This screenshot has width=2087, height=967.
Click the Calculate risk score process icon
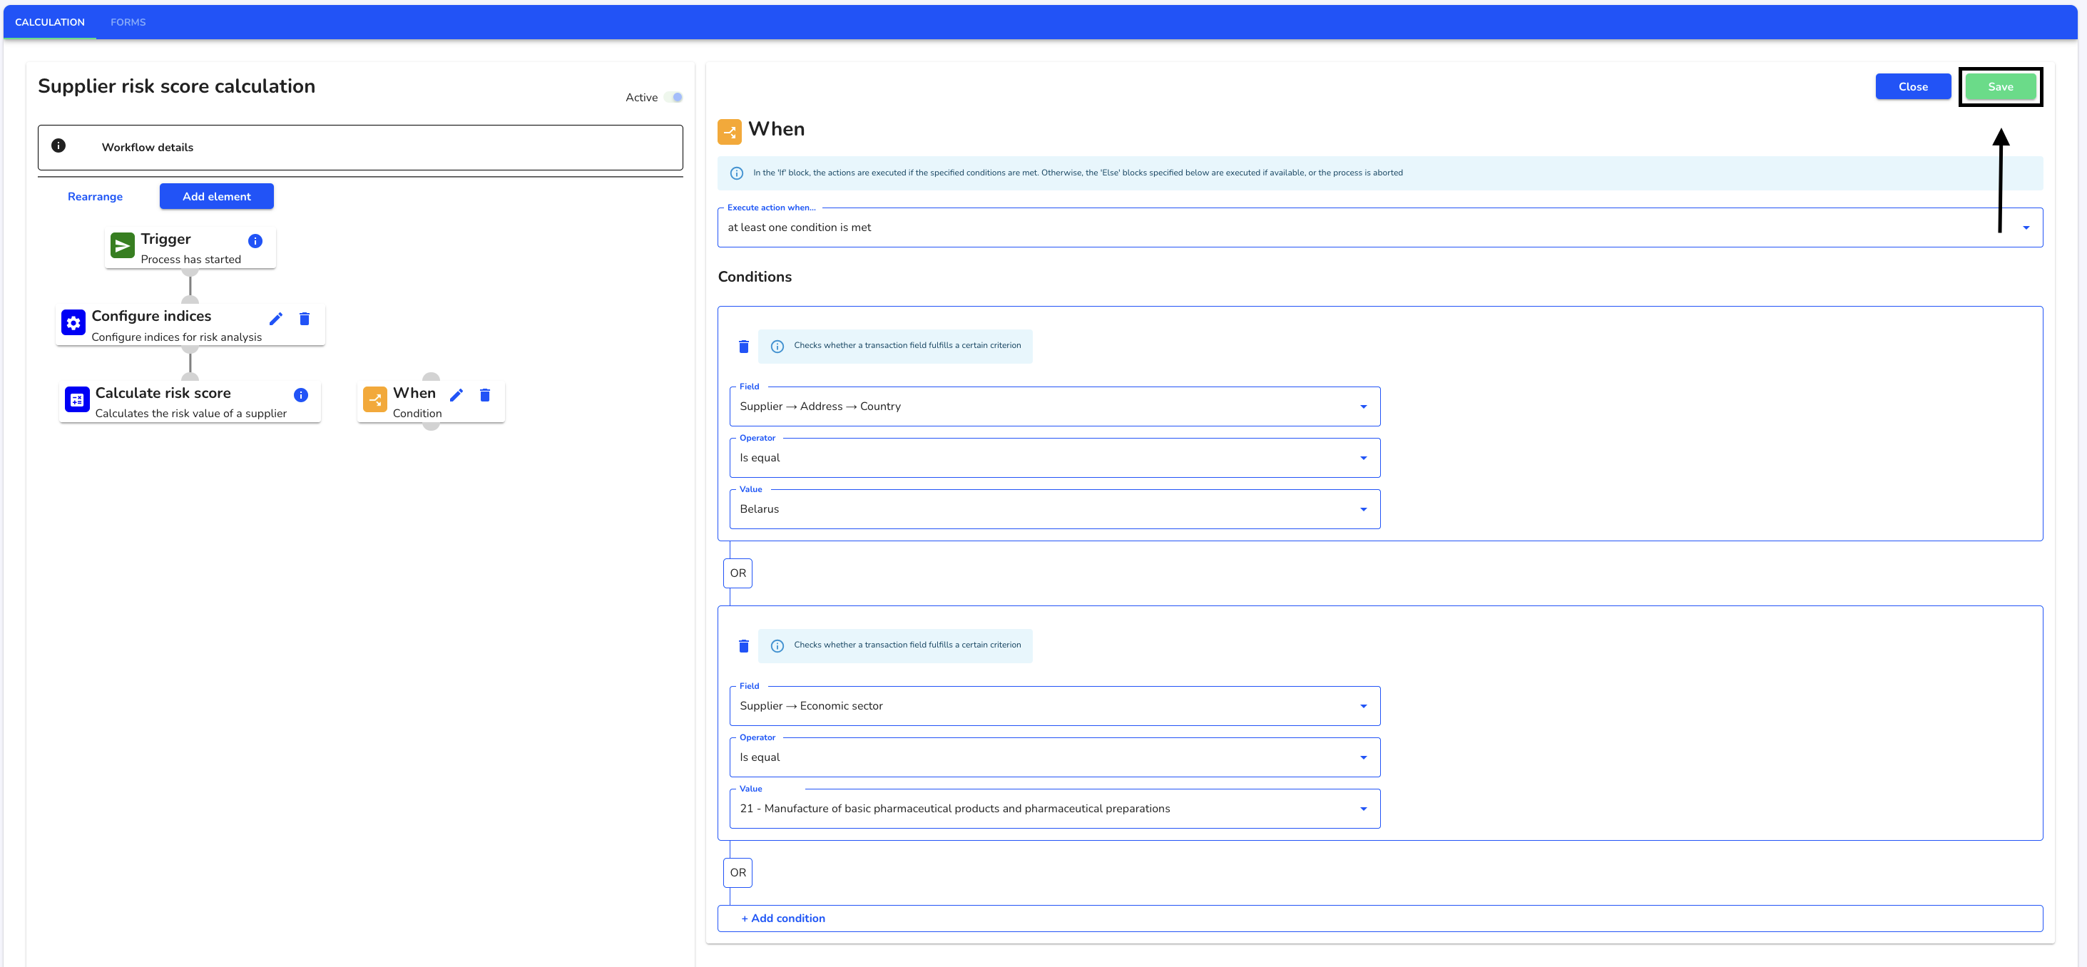[76, 399]
